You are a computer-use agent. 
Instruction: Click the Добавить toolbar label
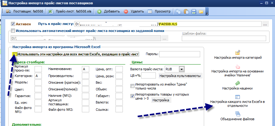point(112,12)
